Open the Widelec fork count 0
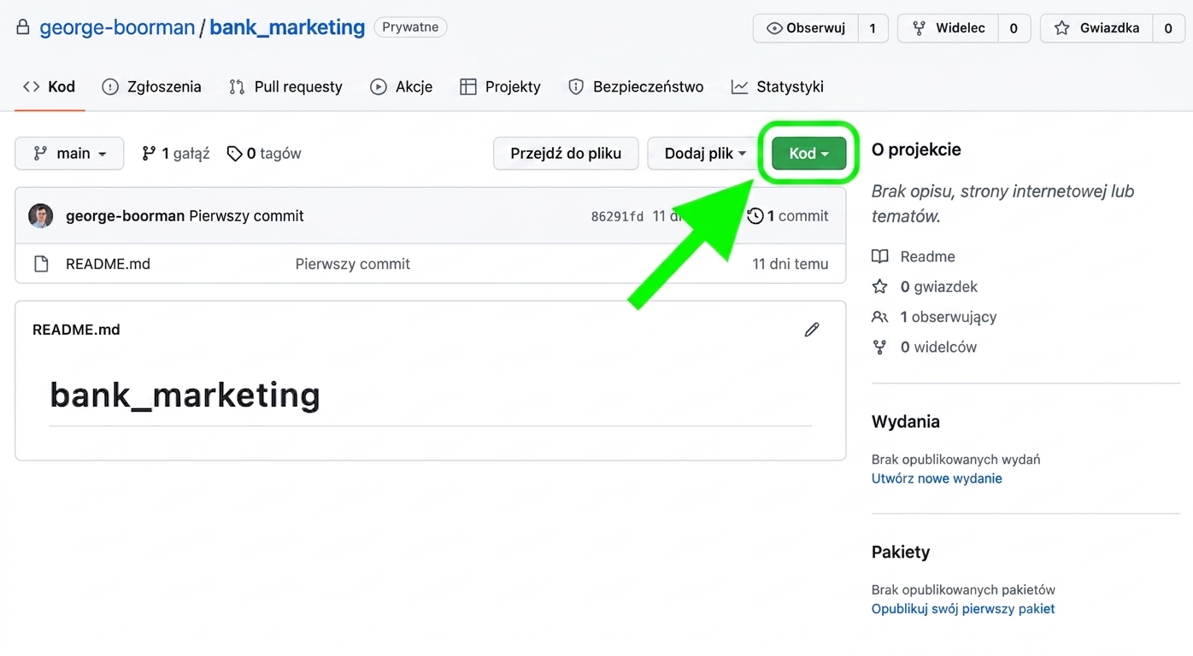Image resolution: width=1193 pixels, height=656 pixels. pos(1014,28)
